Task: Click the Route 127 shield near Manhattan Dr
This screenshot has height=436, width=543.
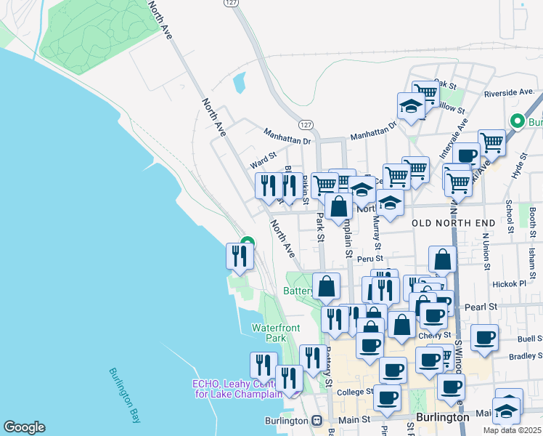Action: tap(306, 125)
